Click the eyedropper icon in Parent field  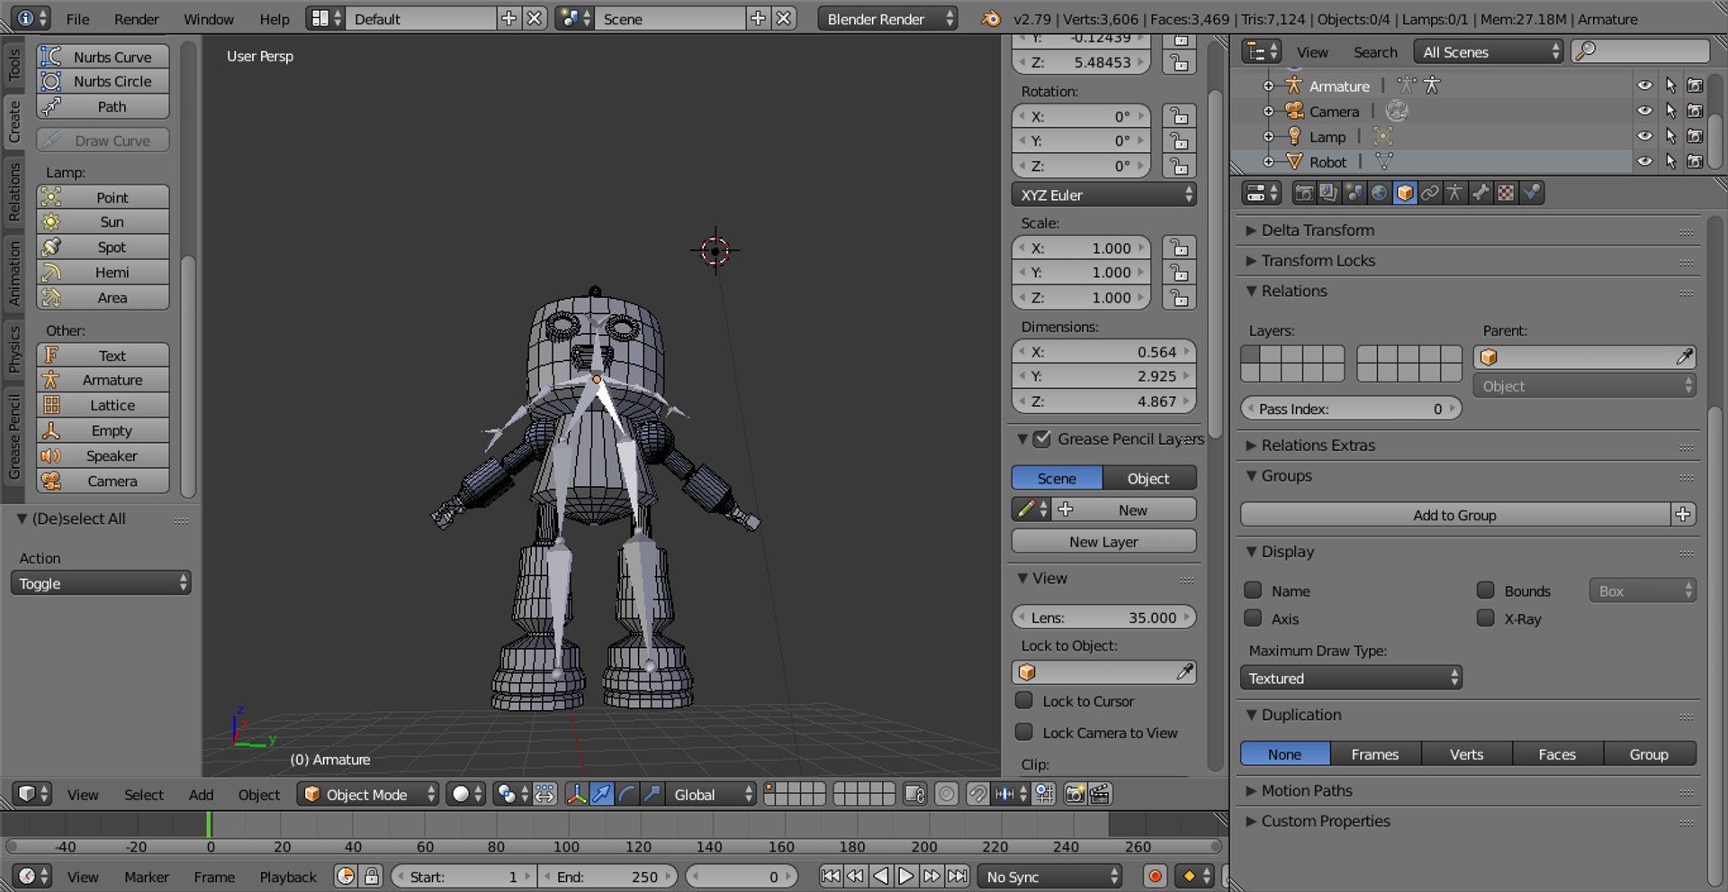point(1684,357)
